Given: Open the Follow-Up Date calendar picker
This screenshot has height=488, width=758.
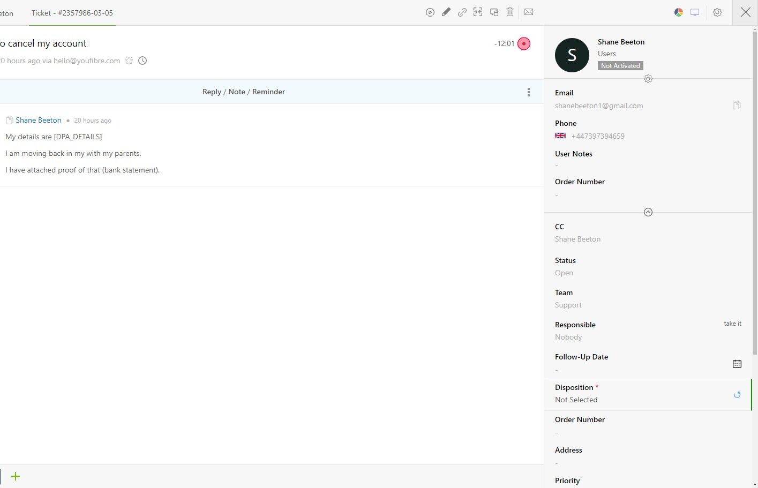Looking at the screenshot, I should (737, 364).
